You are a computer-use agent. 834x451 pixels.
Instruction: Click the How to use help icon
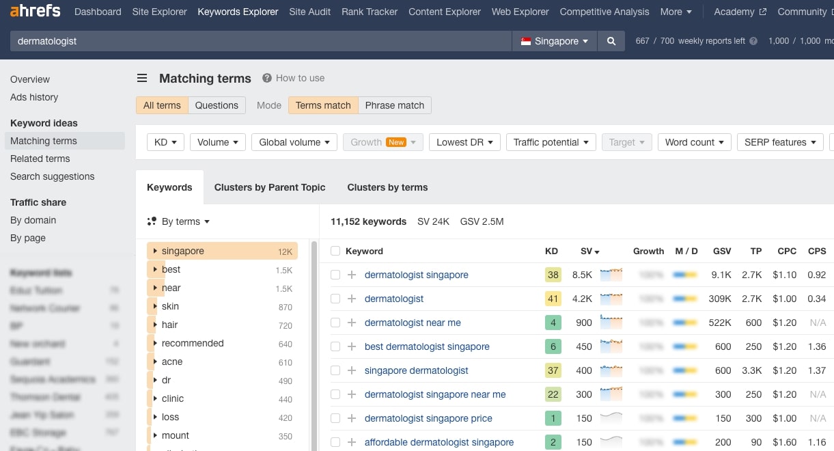(267, 78)
